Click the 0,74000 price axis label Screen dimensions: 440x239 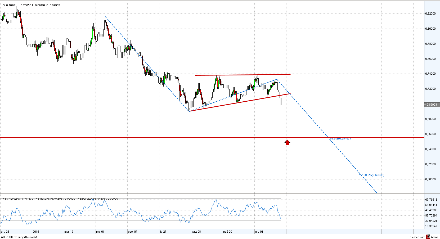point(430,74)
